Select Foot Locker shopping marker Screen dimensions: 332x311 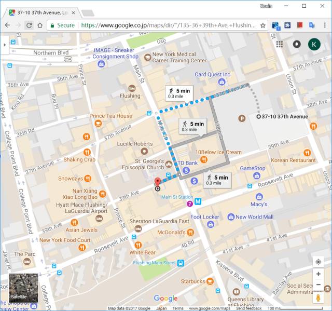tap(211, 224)
